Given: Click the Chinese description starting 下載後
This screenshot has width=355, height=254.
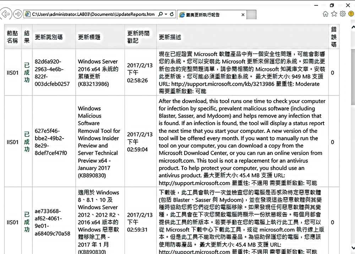Looking at the screenshot, I should (241, 222).
